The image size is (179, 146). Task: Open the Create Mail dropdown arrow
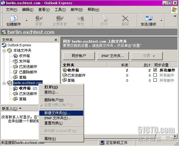coord(26,20)
